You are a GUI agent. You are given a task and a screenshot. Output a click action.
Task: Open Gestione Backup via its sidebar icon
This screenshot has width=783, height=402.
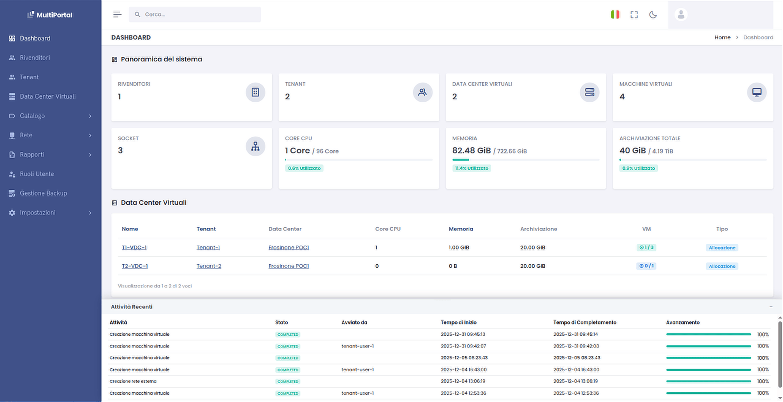pyautogui.click(x=12, y=193)
